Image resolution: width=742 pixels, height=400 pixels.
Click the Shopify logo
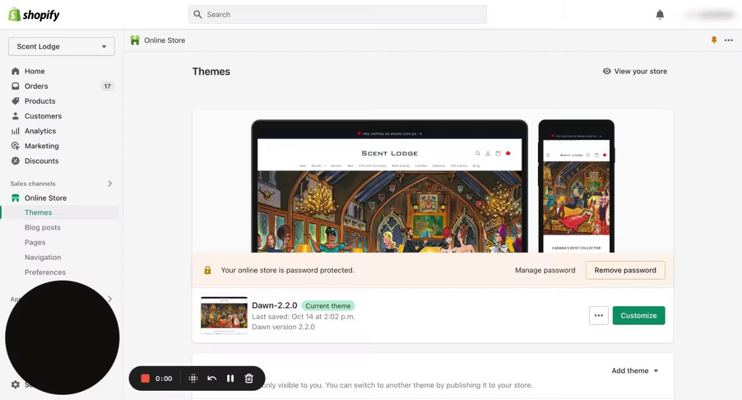click(34, 14)
